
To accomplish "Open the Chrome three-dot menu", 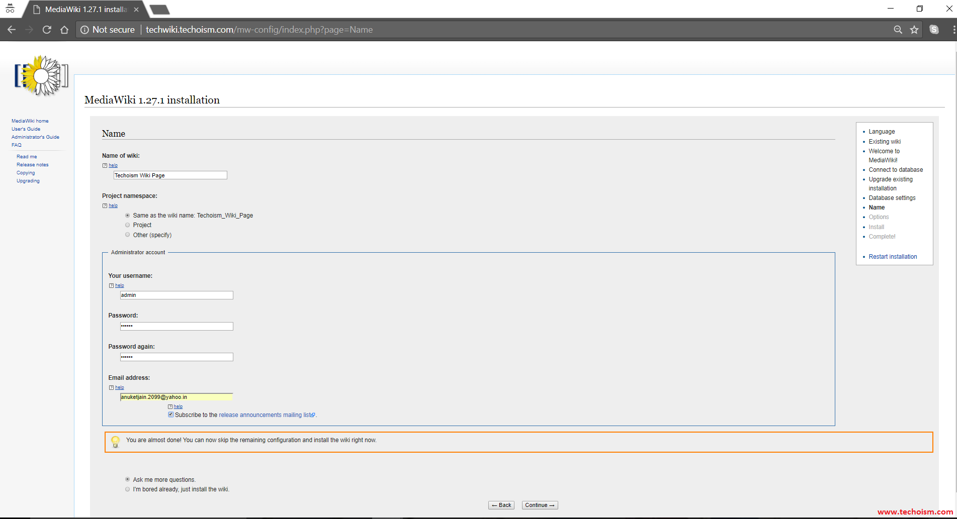I will point(953,30).
